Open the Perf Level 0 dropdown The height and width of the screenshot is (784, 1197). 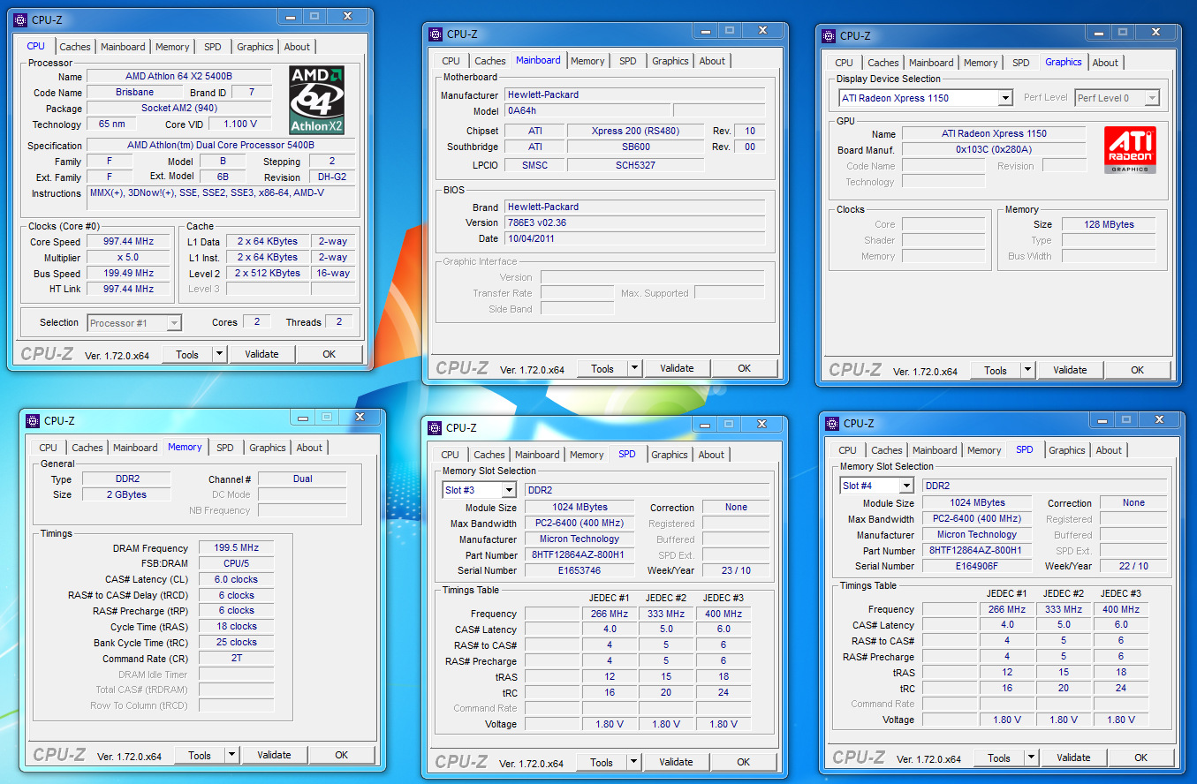[1152, 98]
